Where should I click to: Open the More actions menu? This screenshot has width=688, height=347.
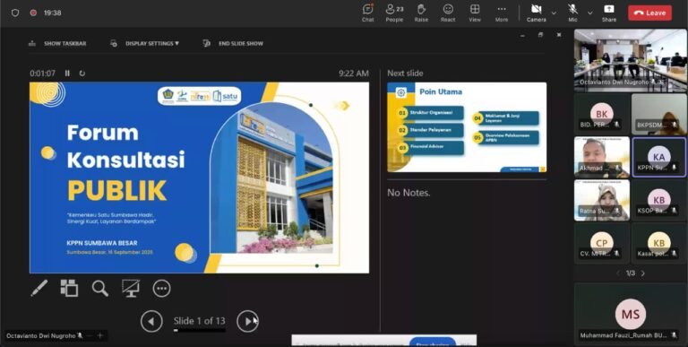(502, 13)
